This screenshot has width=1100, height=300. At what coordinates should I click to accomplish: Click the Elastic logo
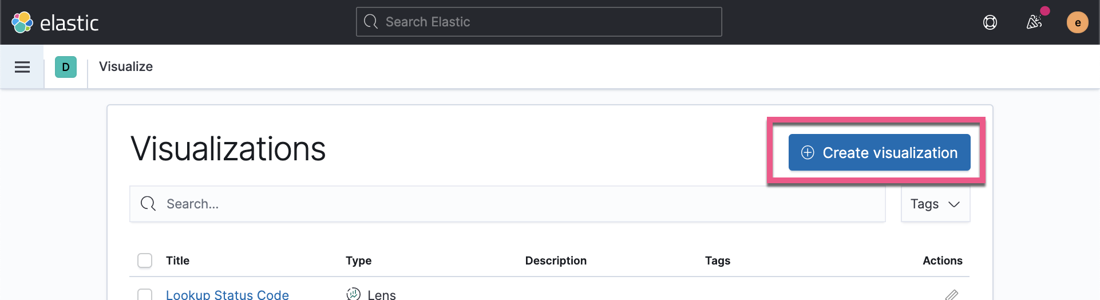point(55,22)
